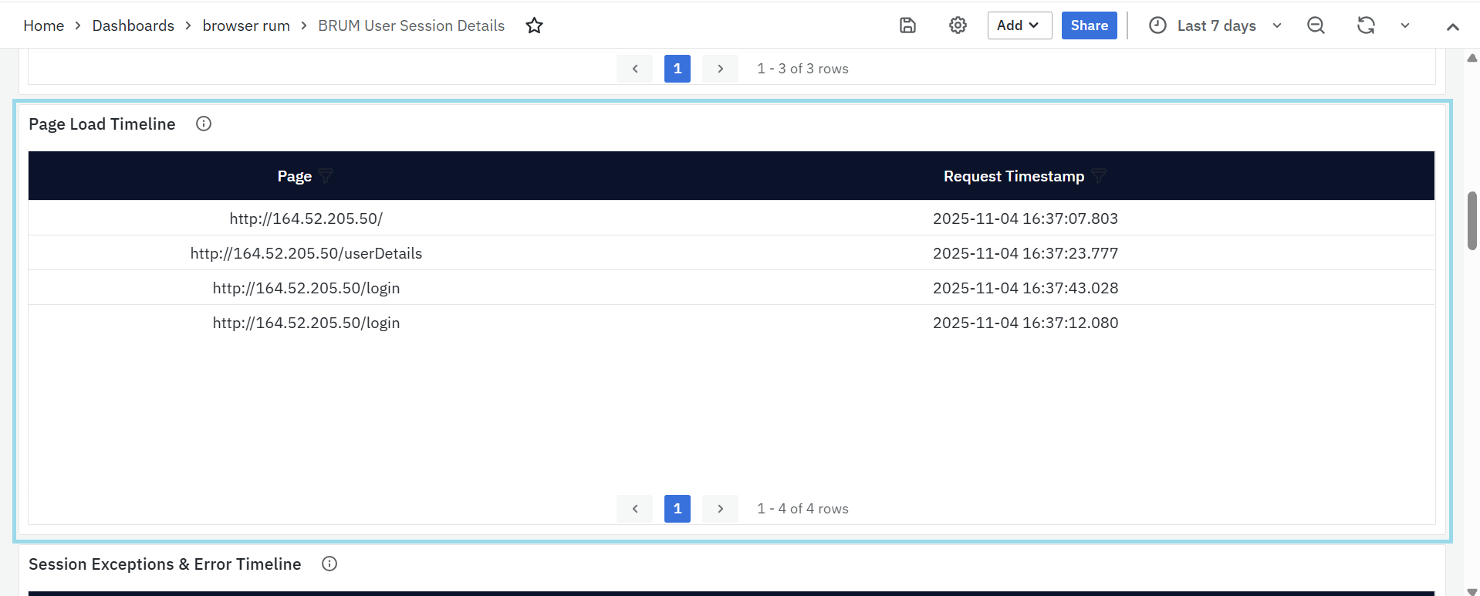Screen dimensions: 1480x596
Task: Click the Page column filter icon
Action: 326,176
